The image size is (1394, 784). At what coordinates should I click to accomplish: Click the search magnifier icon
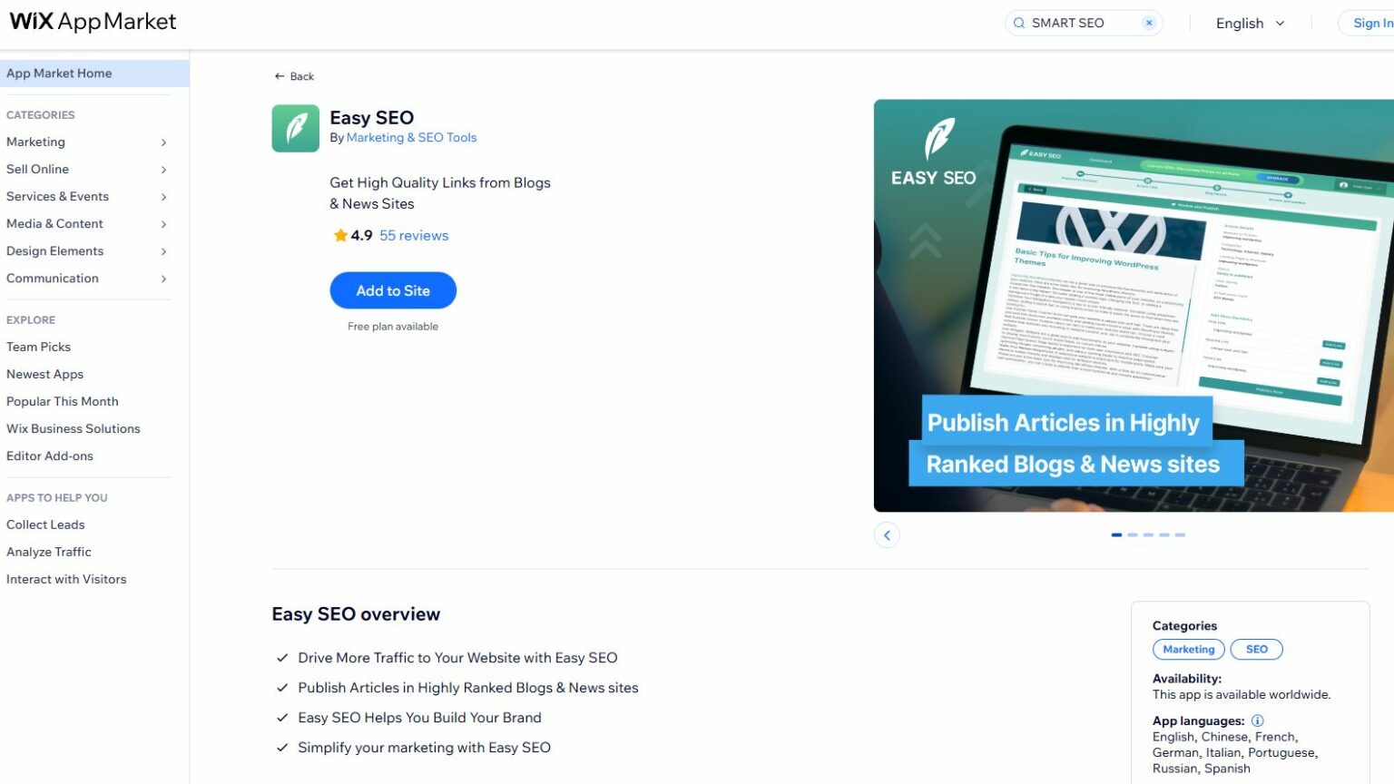[x=1019, y=23]
